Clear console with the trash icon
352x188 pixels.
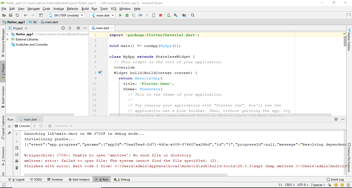(17, 168)
